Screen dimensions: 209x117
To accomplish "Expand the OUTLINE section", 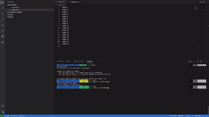I will pos(30,15).
